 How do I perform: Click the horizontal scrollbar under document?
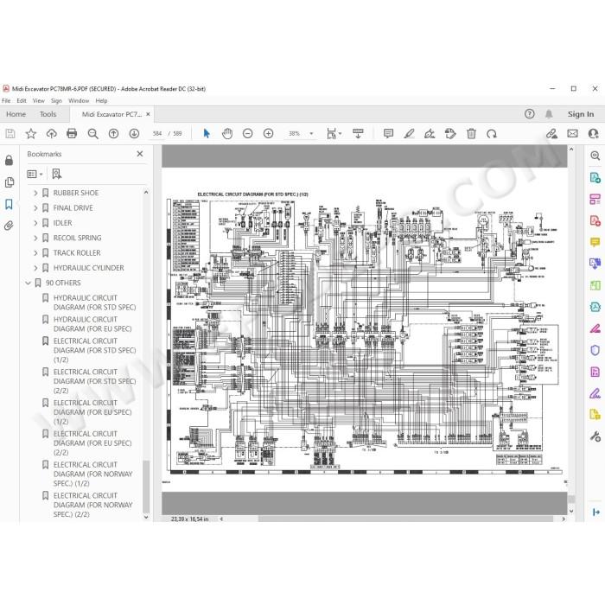(407, 519)
